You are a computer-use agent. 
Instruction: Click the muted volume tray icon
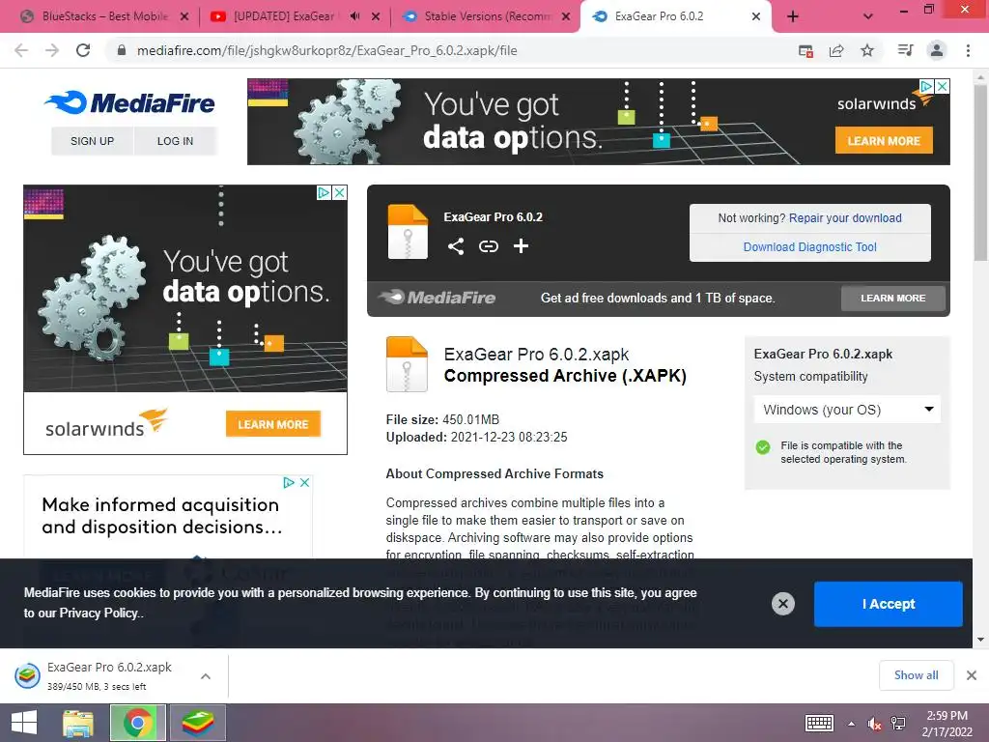click(874, 724)
